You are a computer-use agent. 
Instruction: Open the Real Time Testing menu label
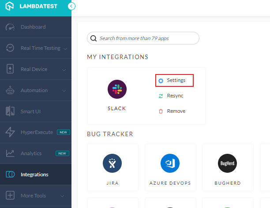click(x=41, y=48)
